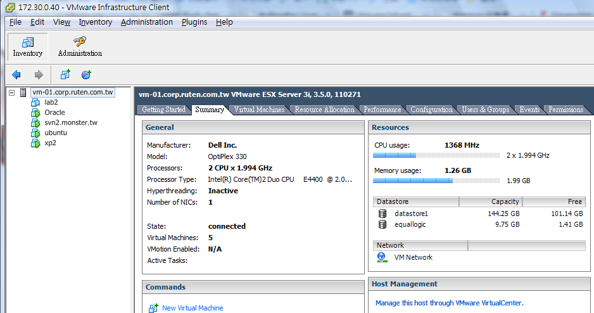Select ubuntu in the inventory tree
Screen dimensions: 594x313
click(56, 133)
